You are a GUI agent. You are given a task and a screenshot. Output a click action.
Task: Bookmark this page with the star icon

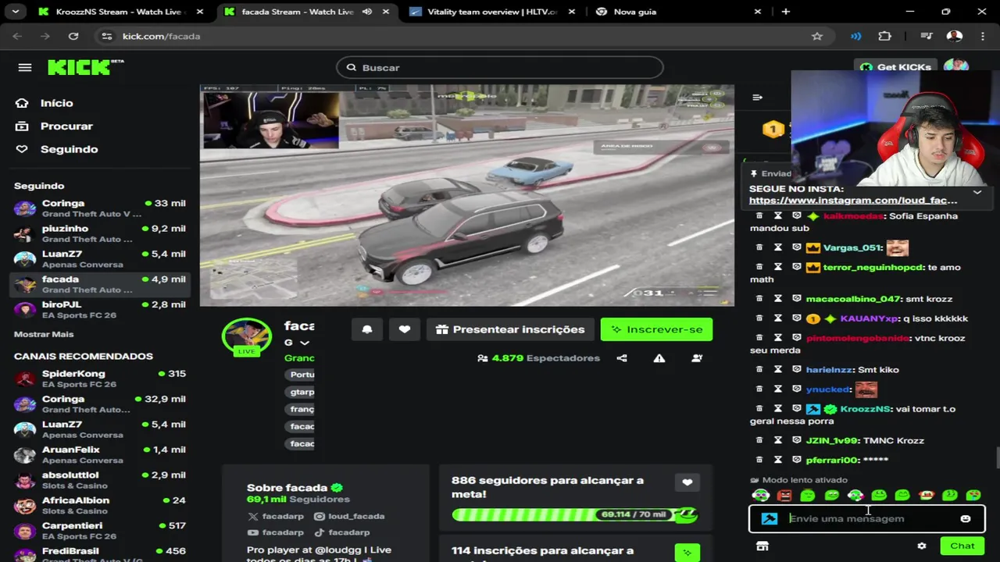(x=817, y=36)
